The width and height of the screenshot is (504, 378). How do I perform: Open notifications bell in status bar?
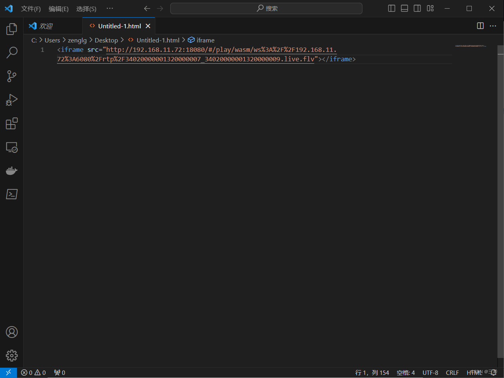pos(494,372)
